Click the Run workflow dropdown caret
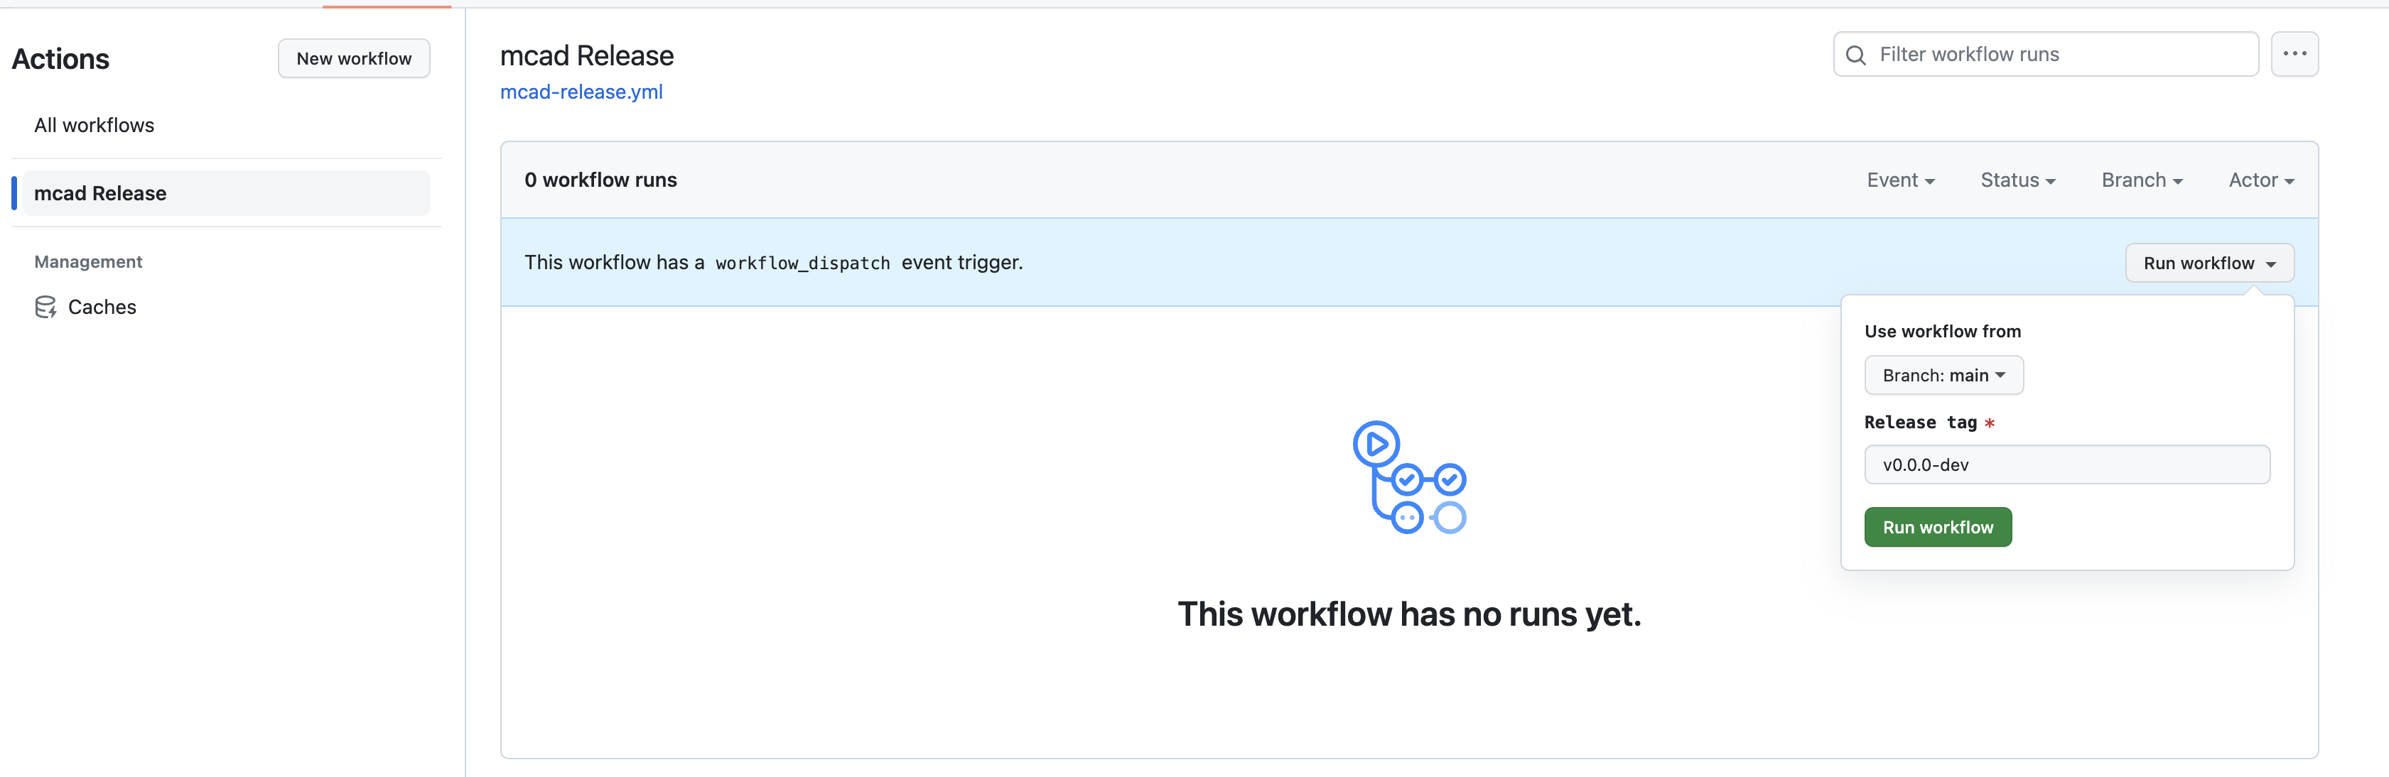This screenshot has height=777, width=2389. [x=2271, y=264]
